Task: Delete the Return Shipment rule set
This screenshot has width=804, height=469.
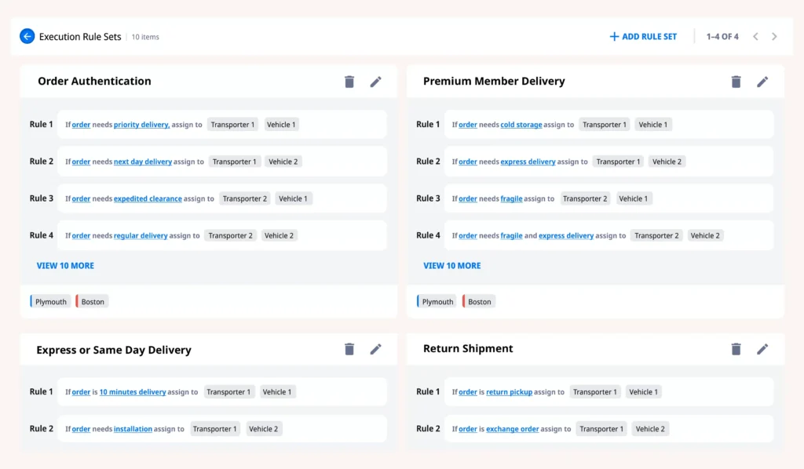Action: (x=736, y=349)
